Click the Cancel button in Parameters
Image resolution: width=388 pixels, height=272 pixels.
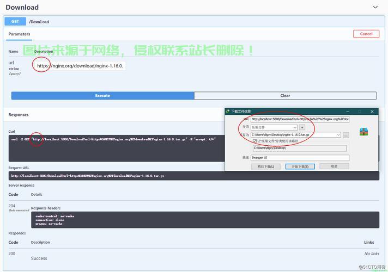[x=366, y=34]
